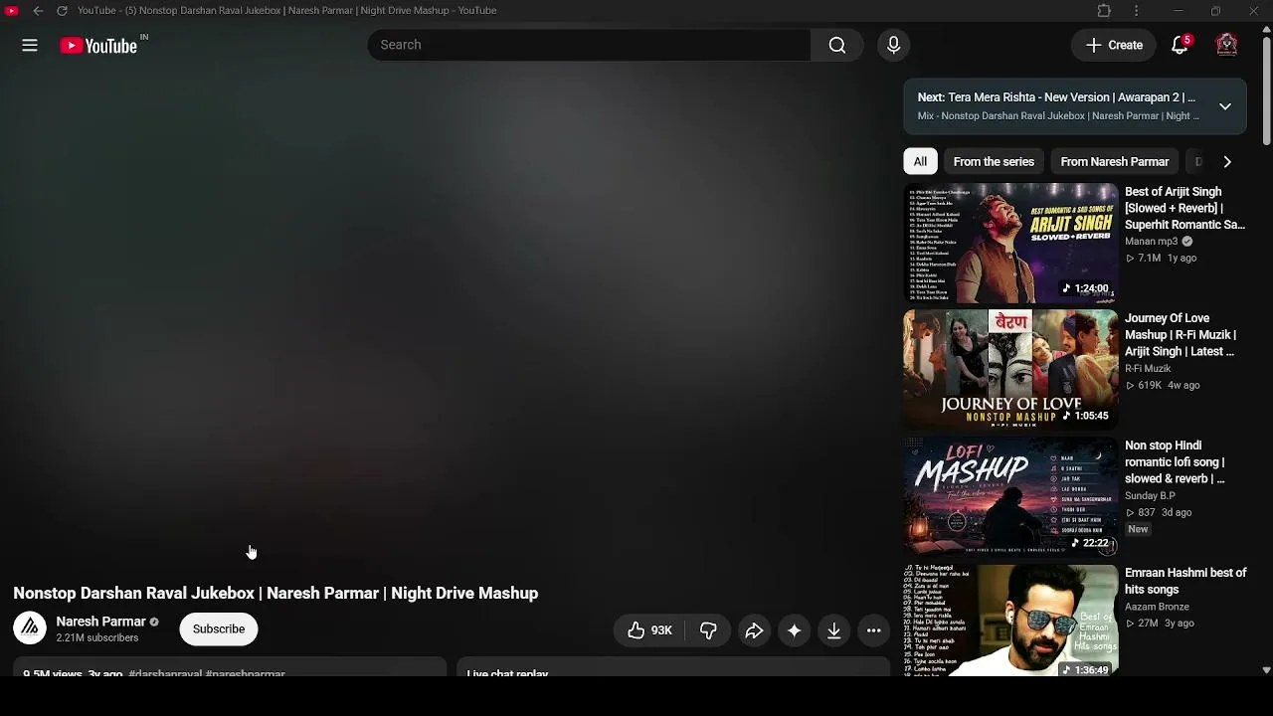
Task: Open the Ask sparkle AI button
Action: (x=794, y=630)
